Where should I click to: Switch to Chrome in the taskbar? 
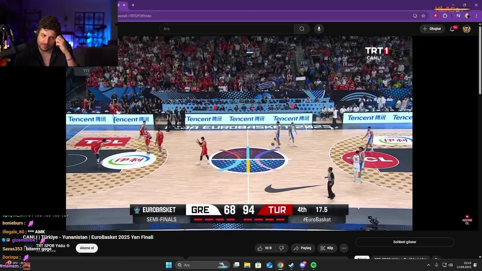[281, 265]
